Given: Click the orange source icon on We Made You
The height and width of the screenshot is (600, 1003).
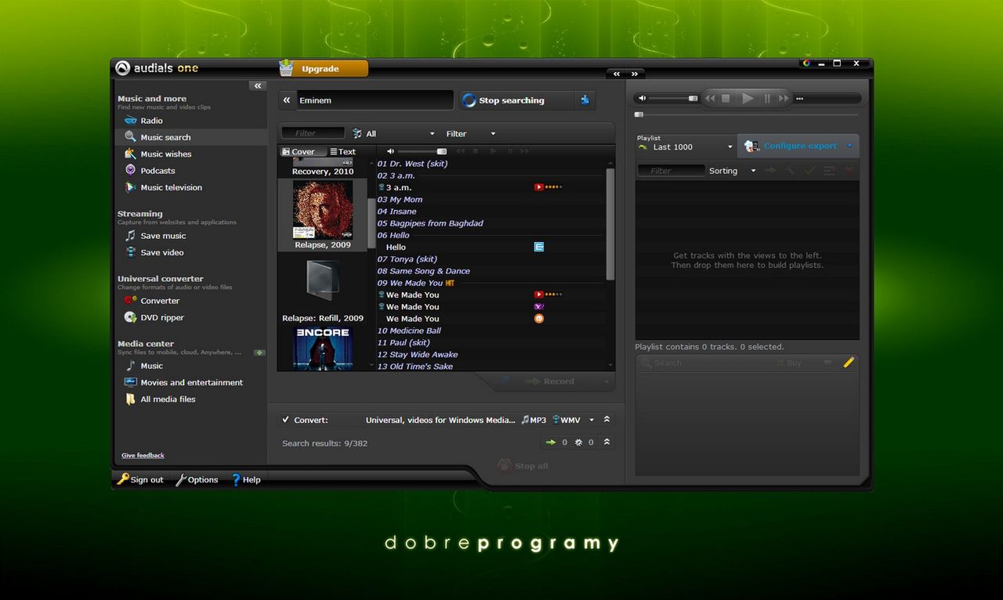Looking at the screenshot, I should pos(539,319).
